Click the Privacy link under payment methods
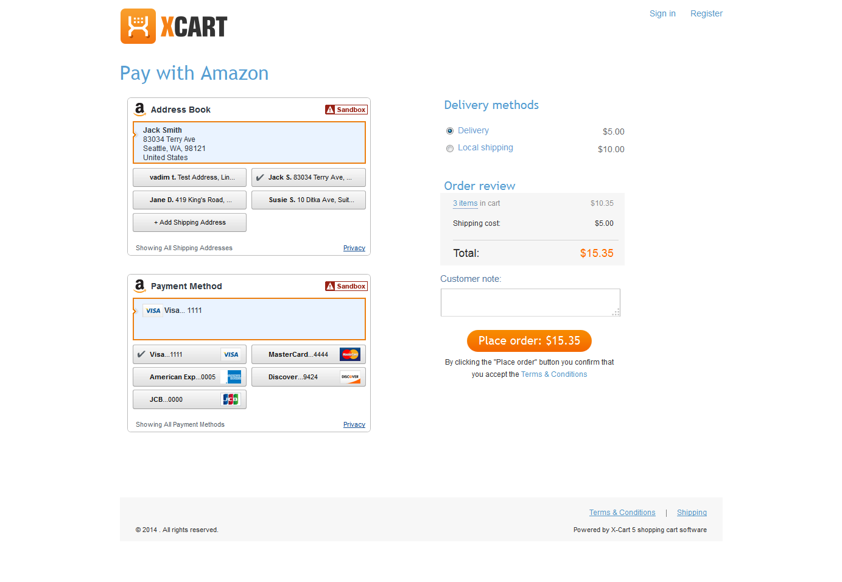The image size is (842, 582). 354,424
